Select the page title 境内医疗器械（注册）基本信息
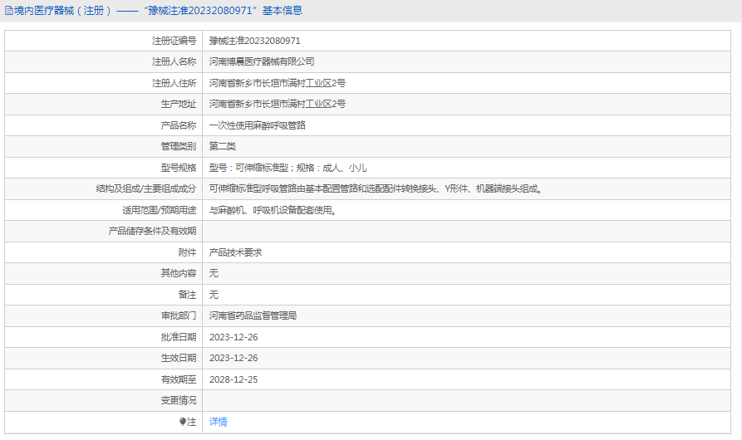742x440 pixels. pyautogui.click(x=158, y=11)
